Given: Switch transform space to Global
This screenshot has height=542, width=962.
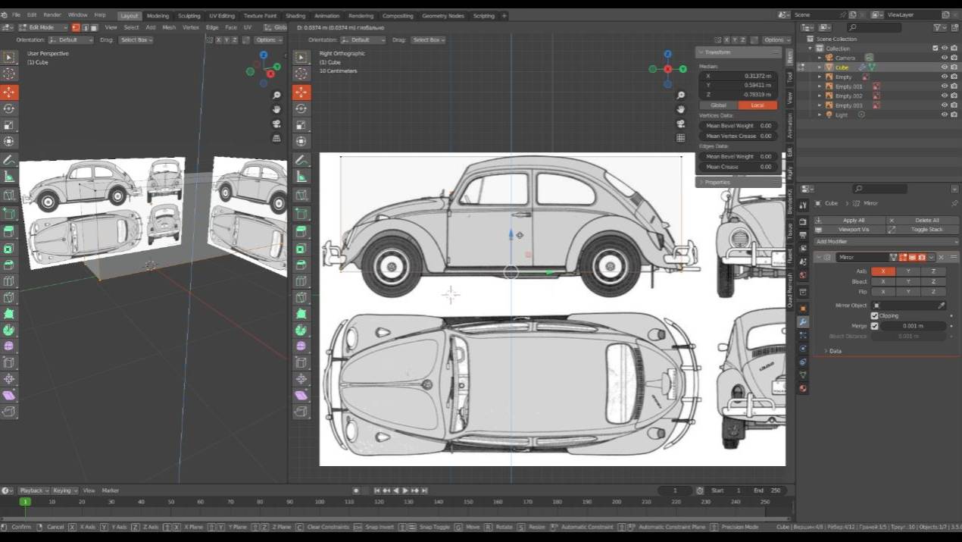Looking at the screenshot, I should [x=718, y=105].
